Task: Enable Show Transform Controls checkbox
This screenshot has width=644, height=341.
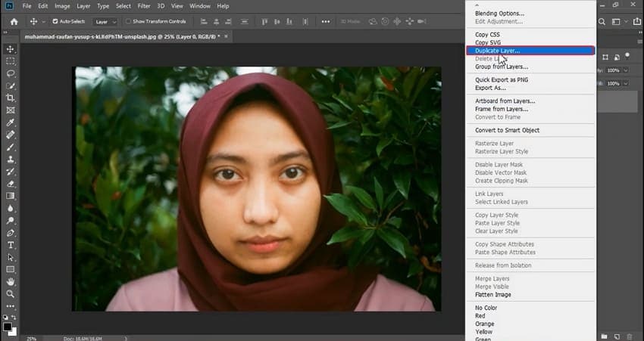Action: [x=128, y=21]
